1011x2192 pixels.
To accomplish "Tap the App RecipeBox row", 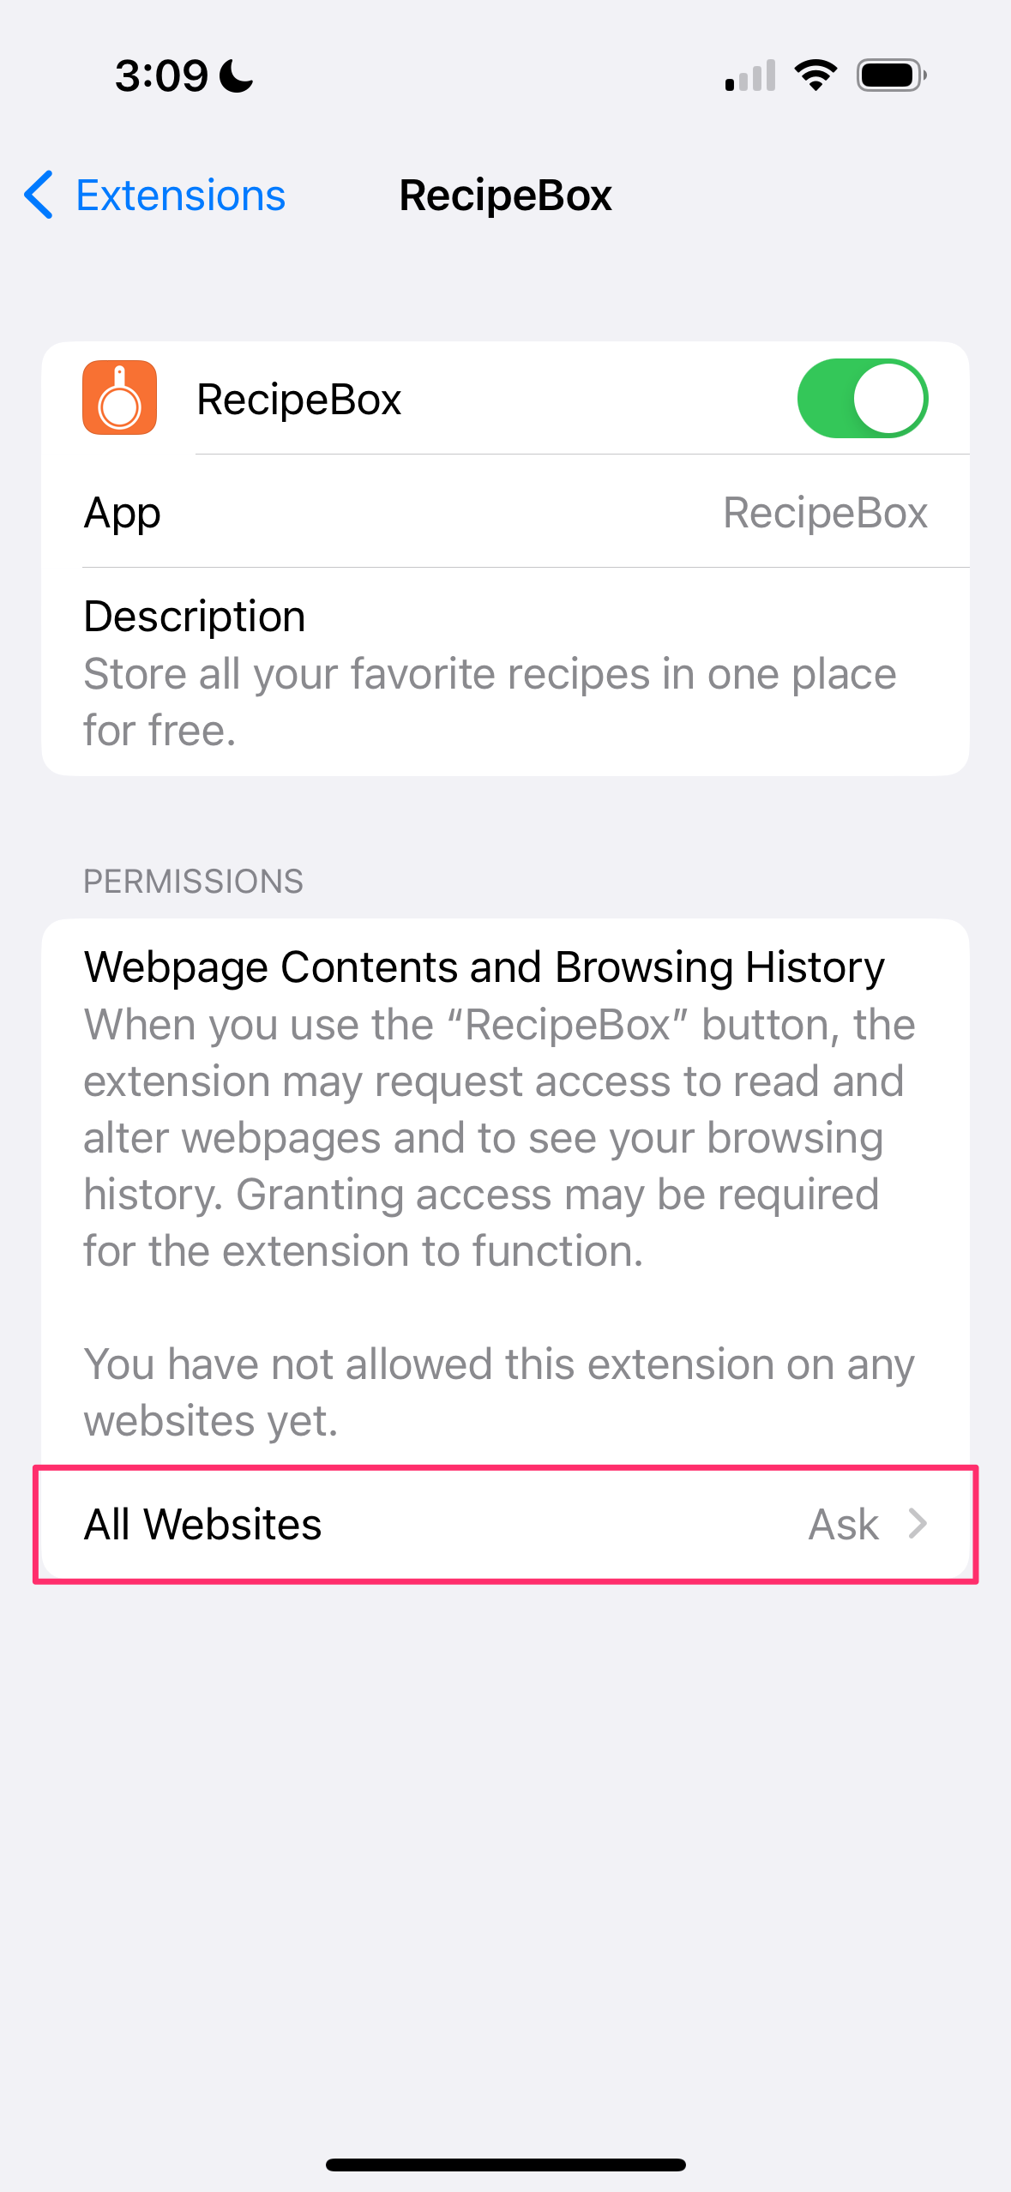I will (x=506, y=512).
